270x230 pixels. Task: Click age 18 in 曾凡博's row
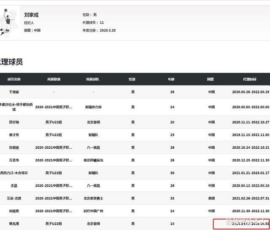(x=173, y=224)
